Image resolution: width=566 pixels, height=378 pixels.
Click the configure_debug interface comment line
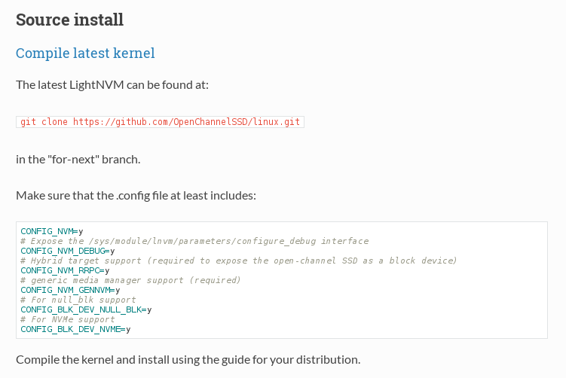(194, 241)
